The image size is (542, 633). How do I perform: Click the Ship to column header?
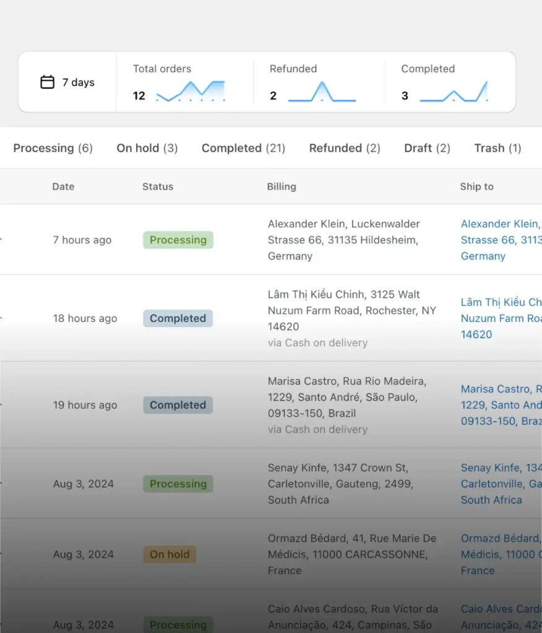click(x=477, y=187)
